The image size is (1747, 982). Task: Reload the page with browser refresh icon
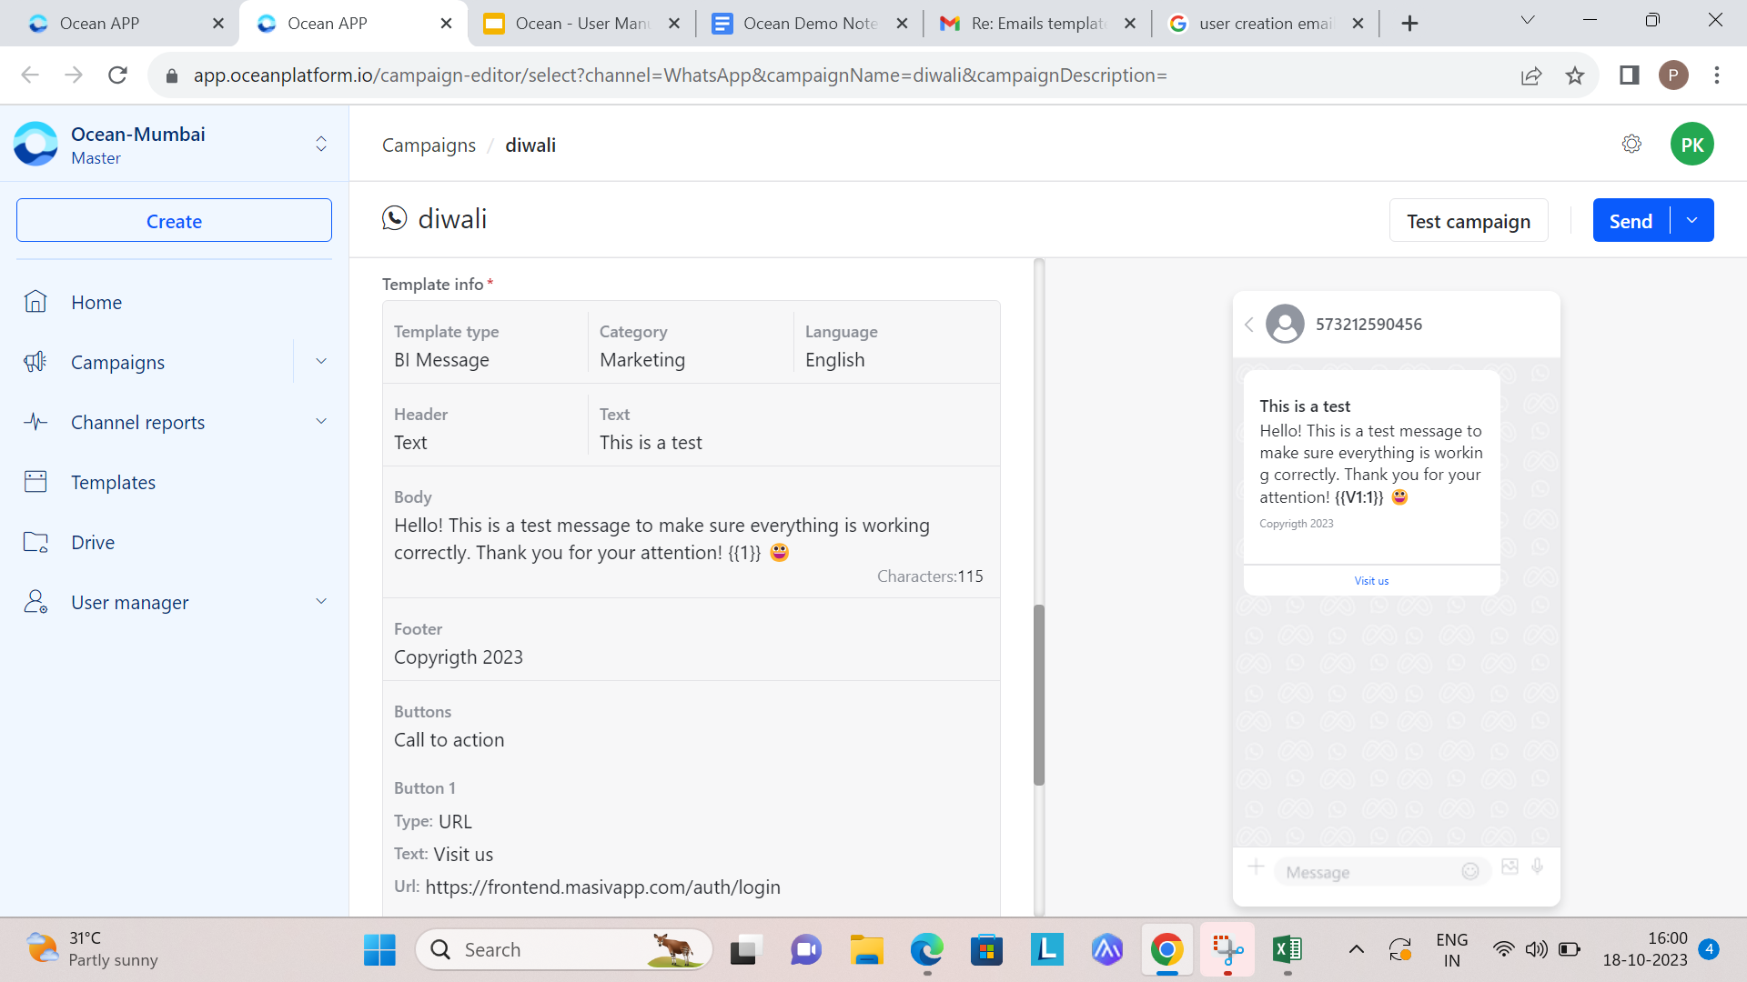117,75
